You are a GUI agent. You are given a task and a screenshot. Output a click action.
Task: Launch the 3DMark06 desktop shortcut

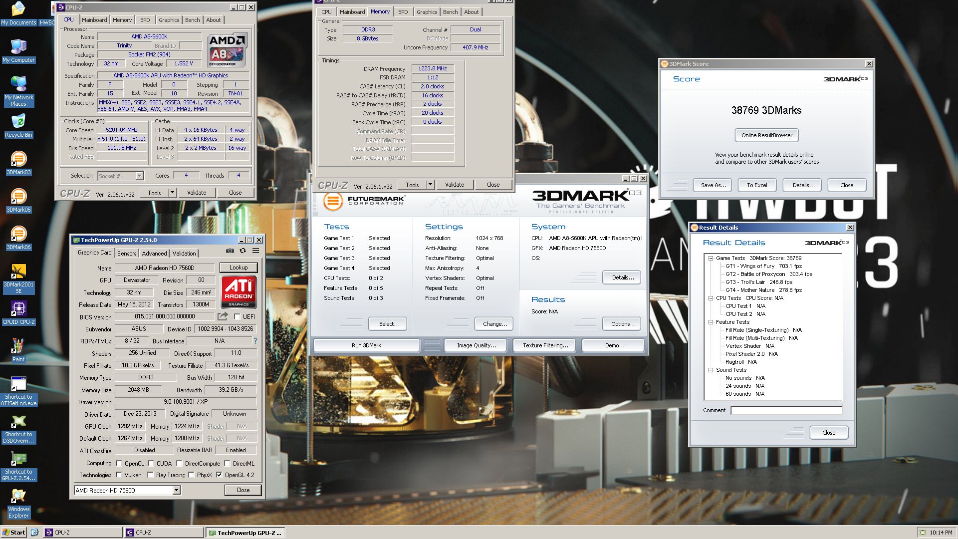pos(18,238)
